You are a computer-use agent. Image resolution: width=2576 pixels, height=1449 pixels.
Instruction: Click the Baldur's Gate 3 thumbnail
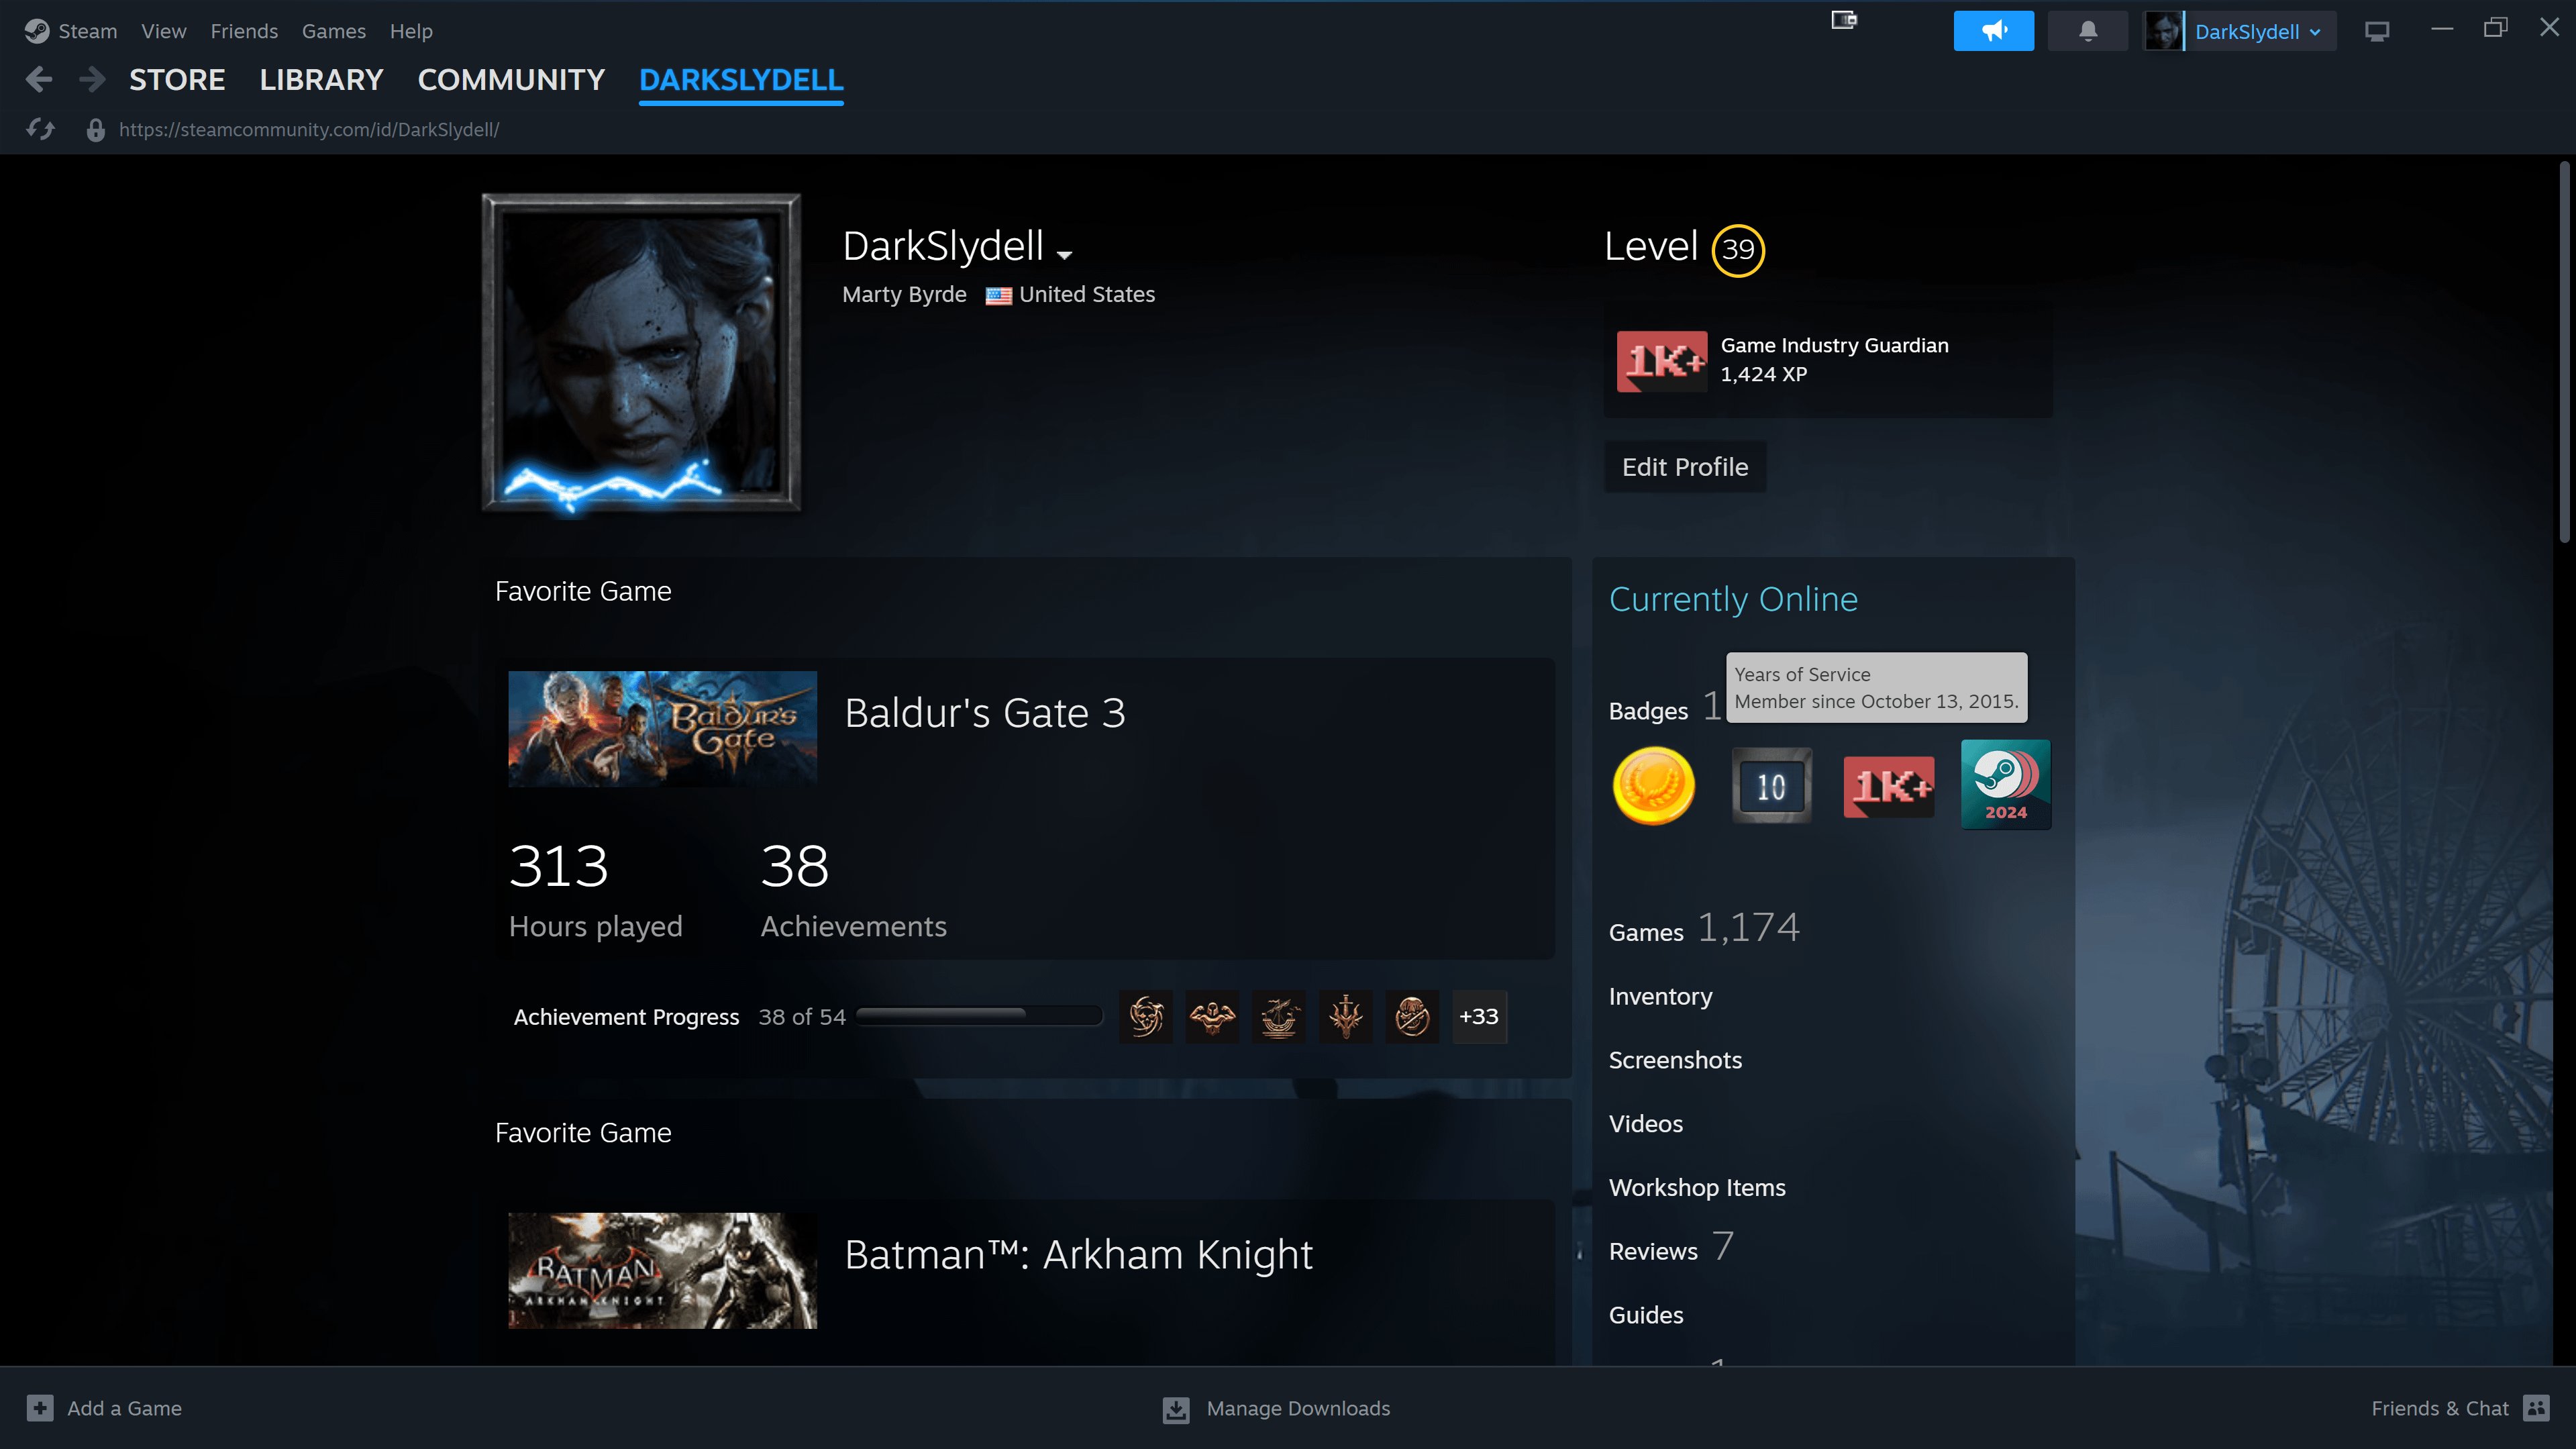[x=662, y=728]
